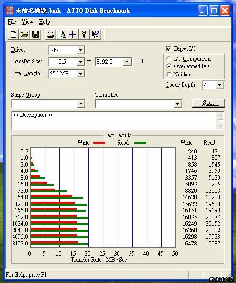Screen dimensions: 236x283
Task: Click inside the Description text field
Action: point(114,121)
